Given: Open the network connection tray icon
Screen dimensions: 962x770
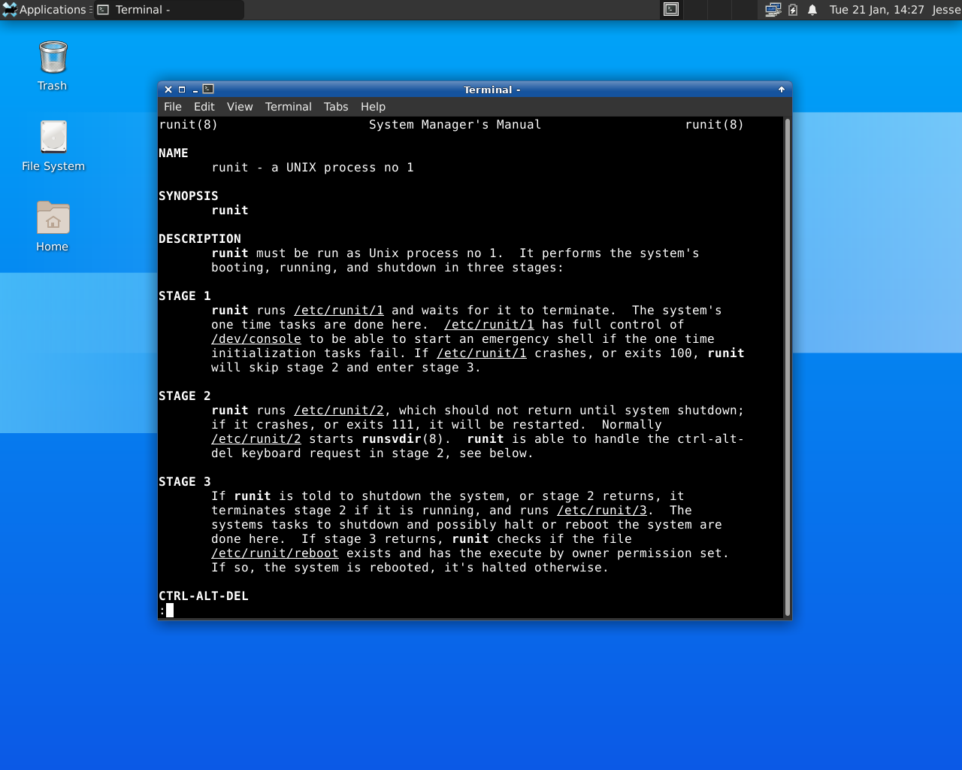Looking at the screenshot, I should pos(773,10).
